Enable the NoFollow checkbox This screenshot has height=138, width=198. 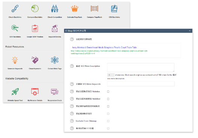(108, 99)
